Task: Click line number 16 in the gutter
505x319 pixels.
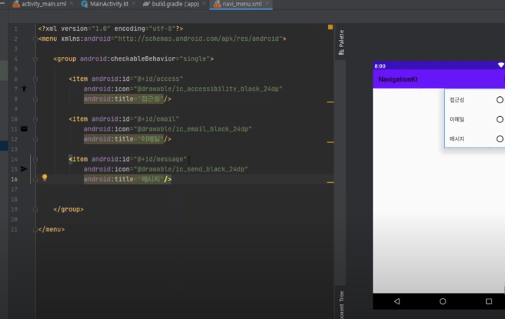Action: click(x=14, y=179)
